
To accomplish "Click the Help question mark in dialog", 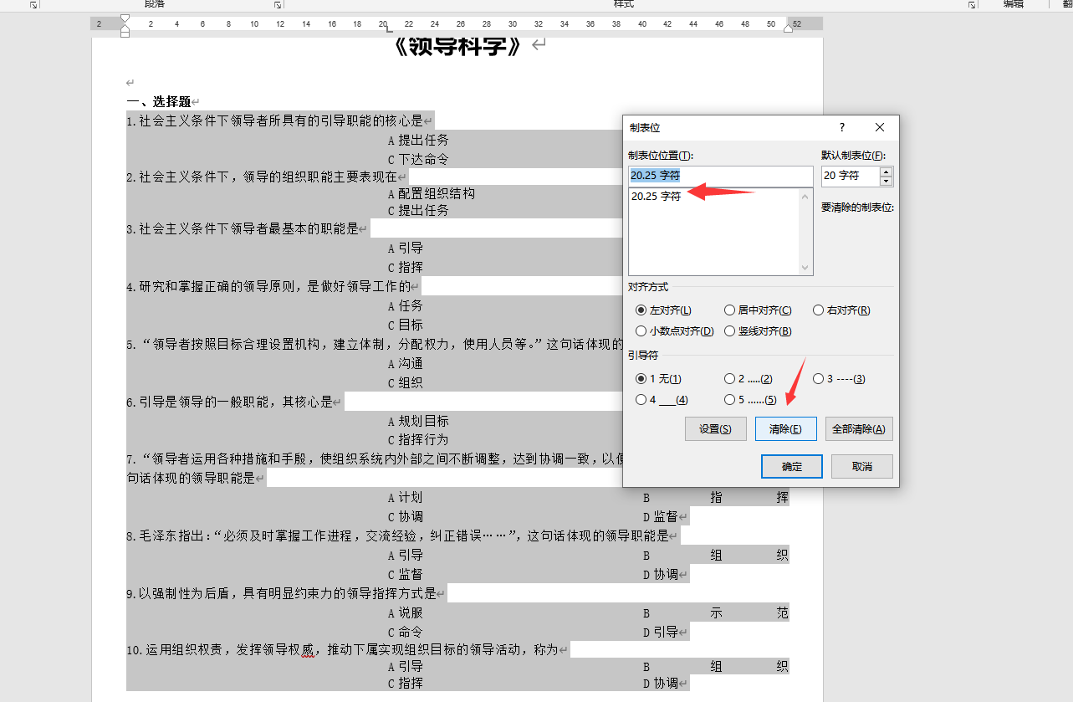I will [842, 127].
